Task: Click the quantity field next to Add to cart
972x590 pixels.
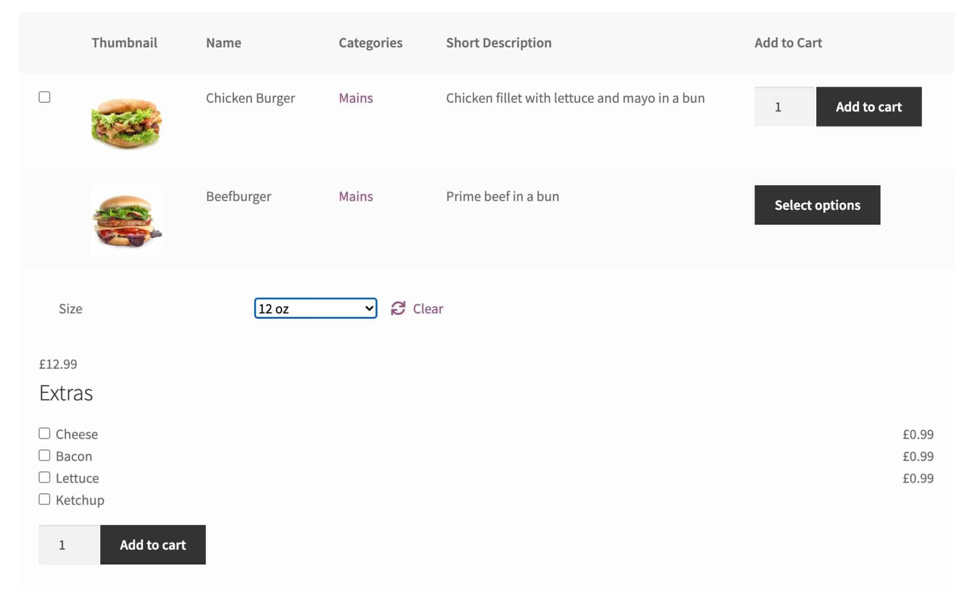Action: click(x=783, y=107)
